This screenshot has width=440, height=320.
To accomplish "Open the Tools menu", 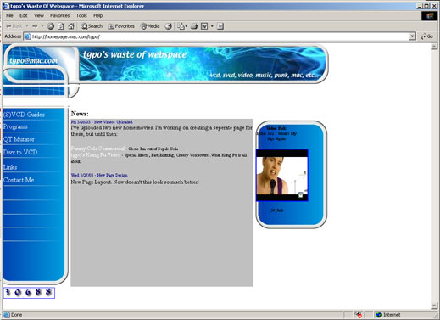I will click(x=81, y=15).
